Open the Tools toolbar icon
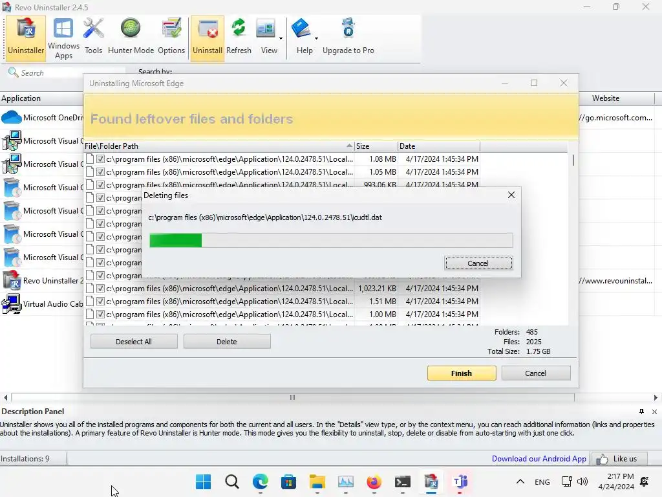 [93, 38]
